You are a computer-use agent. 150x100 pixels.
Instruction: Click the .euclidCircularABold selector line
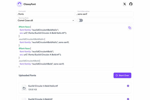click(x=29, y=61)
